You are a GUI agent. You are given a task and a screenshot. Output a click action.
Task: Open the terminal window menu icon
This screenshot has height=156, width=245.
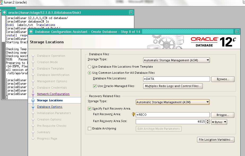4,12
